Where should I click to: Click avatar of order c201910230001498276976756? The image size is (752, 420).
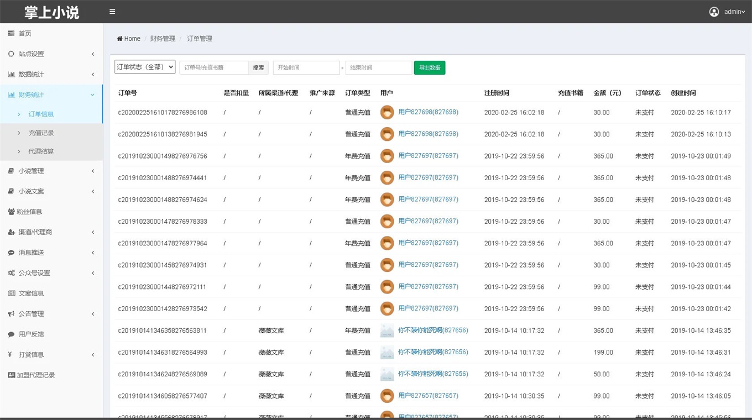[x=387, y=156]
